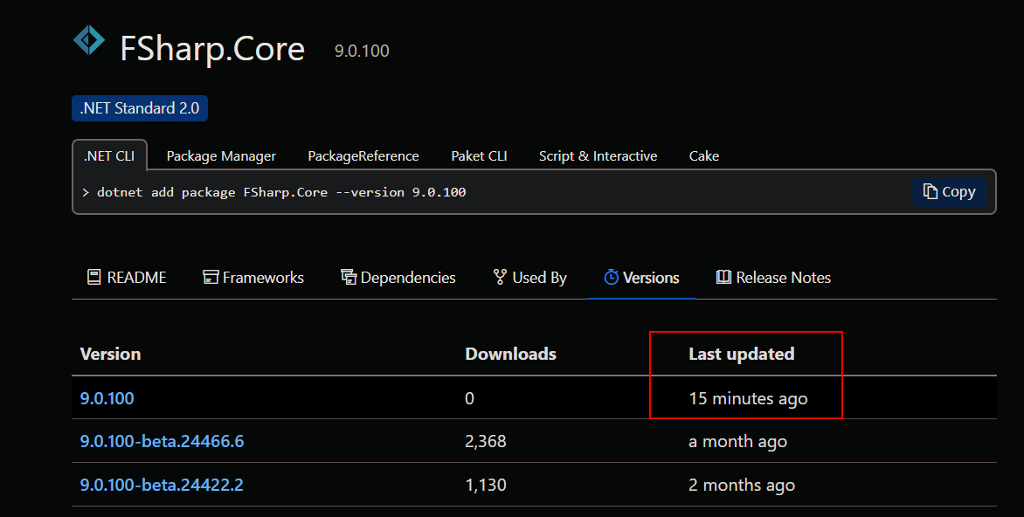Click the dotnet add package command text
Viewport: 1024px width, 517px height.
point(281,192)
